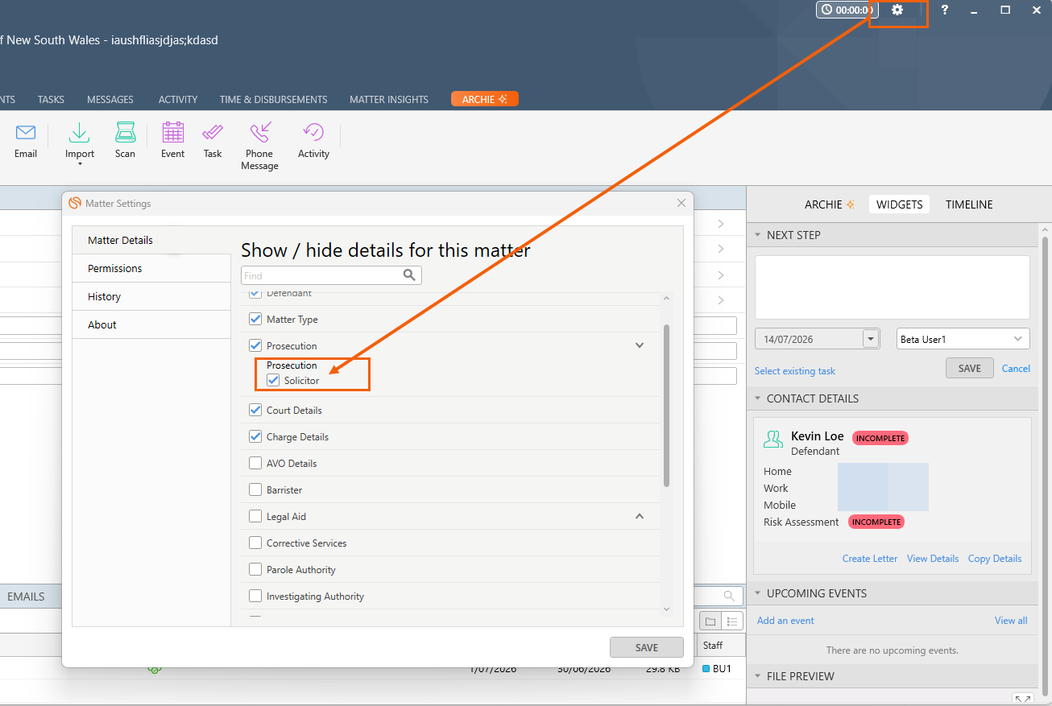Open Permissions in Matter Settings
Viewport: 1052px width, 706px height.
tap(151, 268)
